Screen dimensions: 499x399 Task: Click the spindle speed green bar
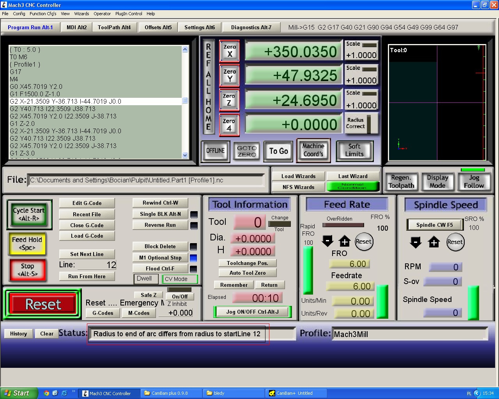pyautogui.click(x=473, y=303)
